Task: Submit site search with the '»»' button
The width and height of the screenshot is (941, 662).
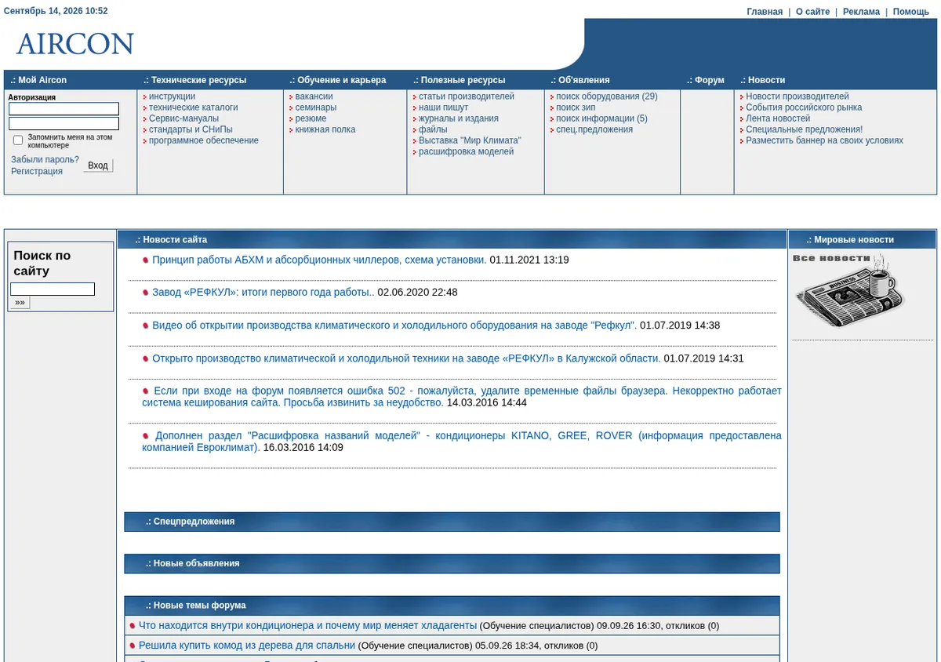Action: pos(20,302)
